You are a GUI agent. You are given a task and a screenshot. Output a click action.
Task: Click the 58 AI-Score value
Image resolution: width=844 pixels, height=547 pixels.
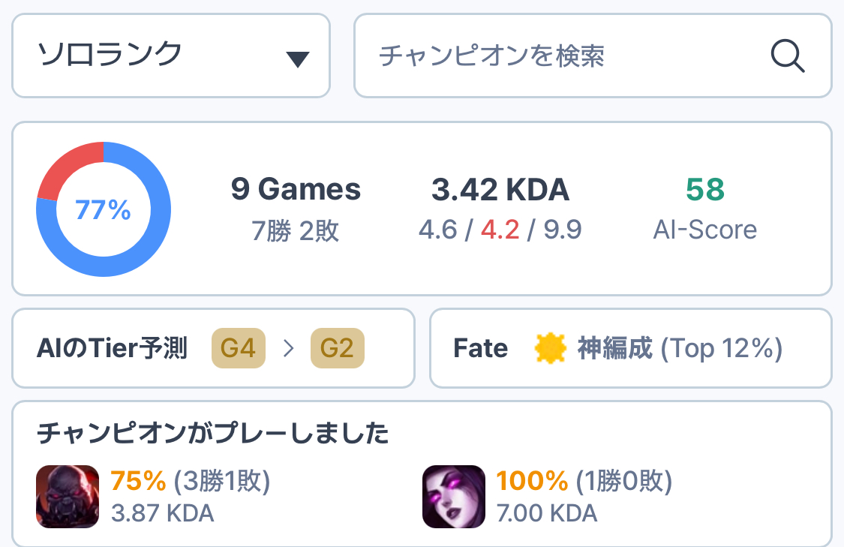point(705,191)
